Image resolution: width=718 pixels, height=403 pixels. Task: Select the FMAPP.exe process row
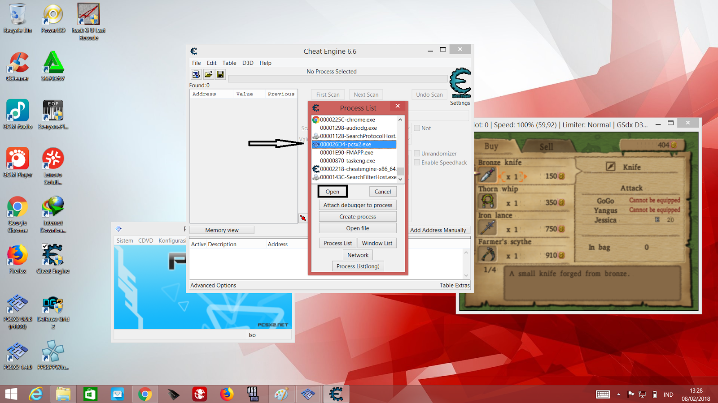(x=354, y=152)
